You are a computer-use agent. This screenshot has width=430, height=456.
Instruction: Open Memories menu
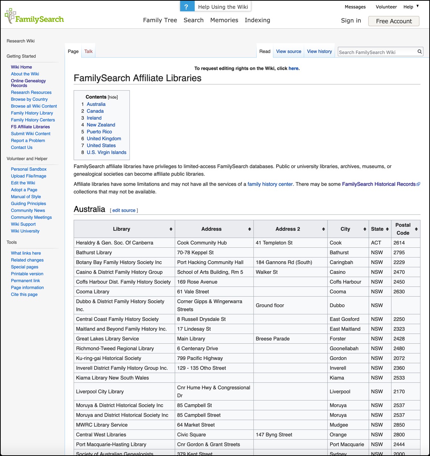224,20
